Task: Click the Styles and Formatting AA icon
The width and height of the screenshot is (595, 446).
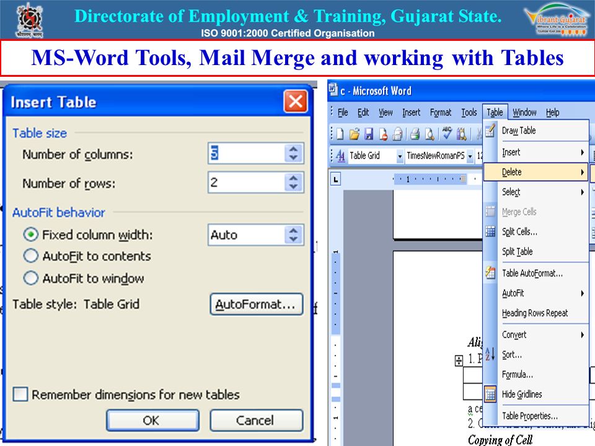Action: tap(340, 156)
